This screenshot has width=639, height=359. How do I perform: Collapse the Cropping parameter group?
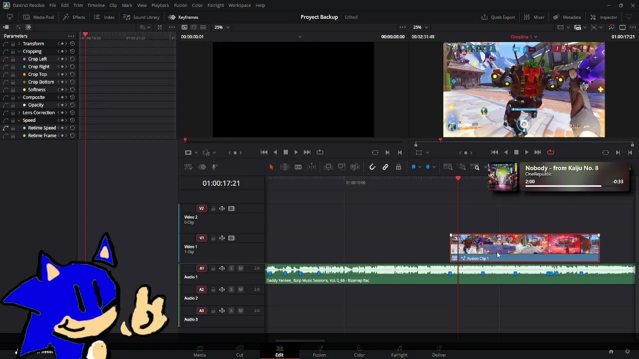(x=18, y=51)
